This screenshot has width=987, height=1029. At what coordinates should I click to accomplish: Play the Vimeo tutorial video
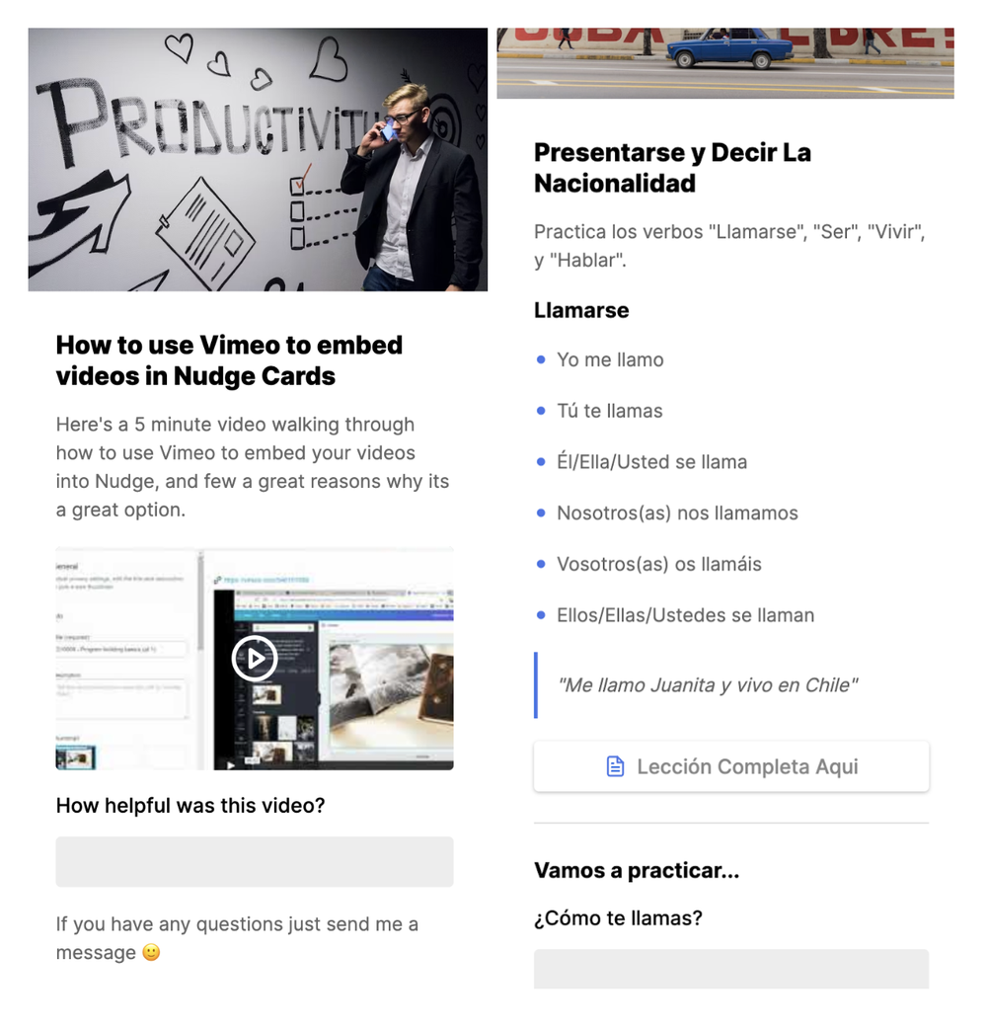click(255, 659)
